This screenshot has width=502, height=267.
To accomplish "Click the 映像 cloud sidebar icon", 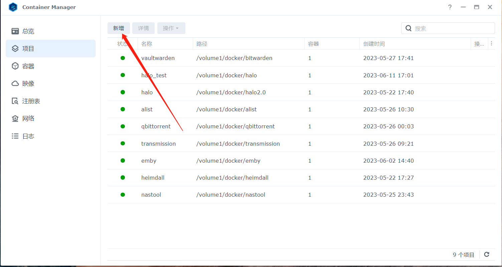I will [15, 84].
